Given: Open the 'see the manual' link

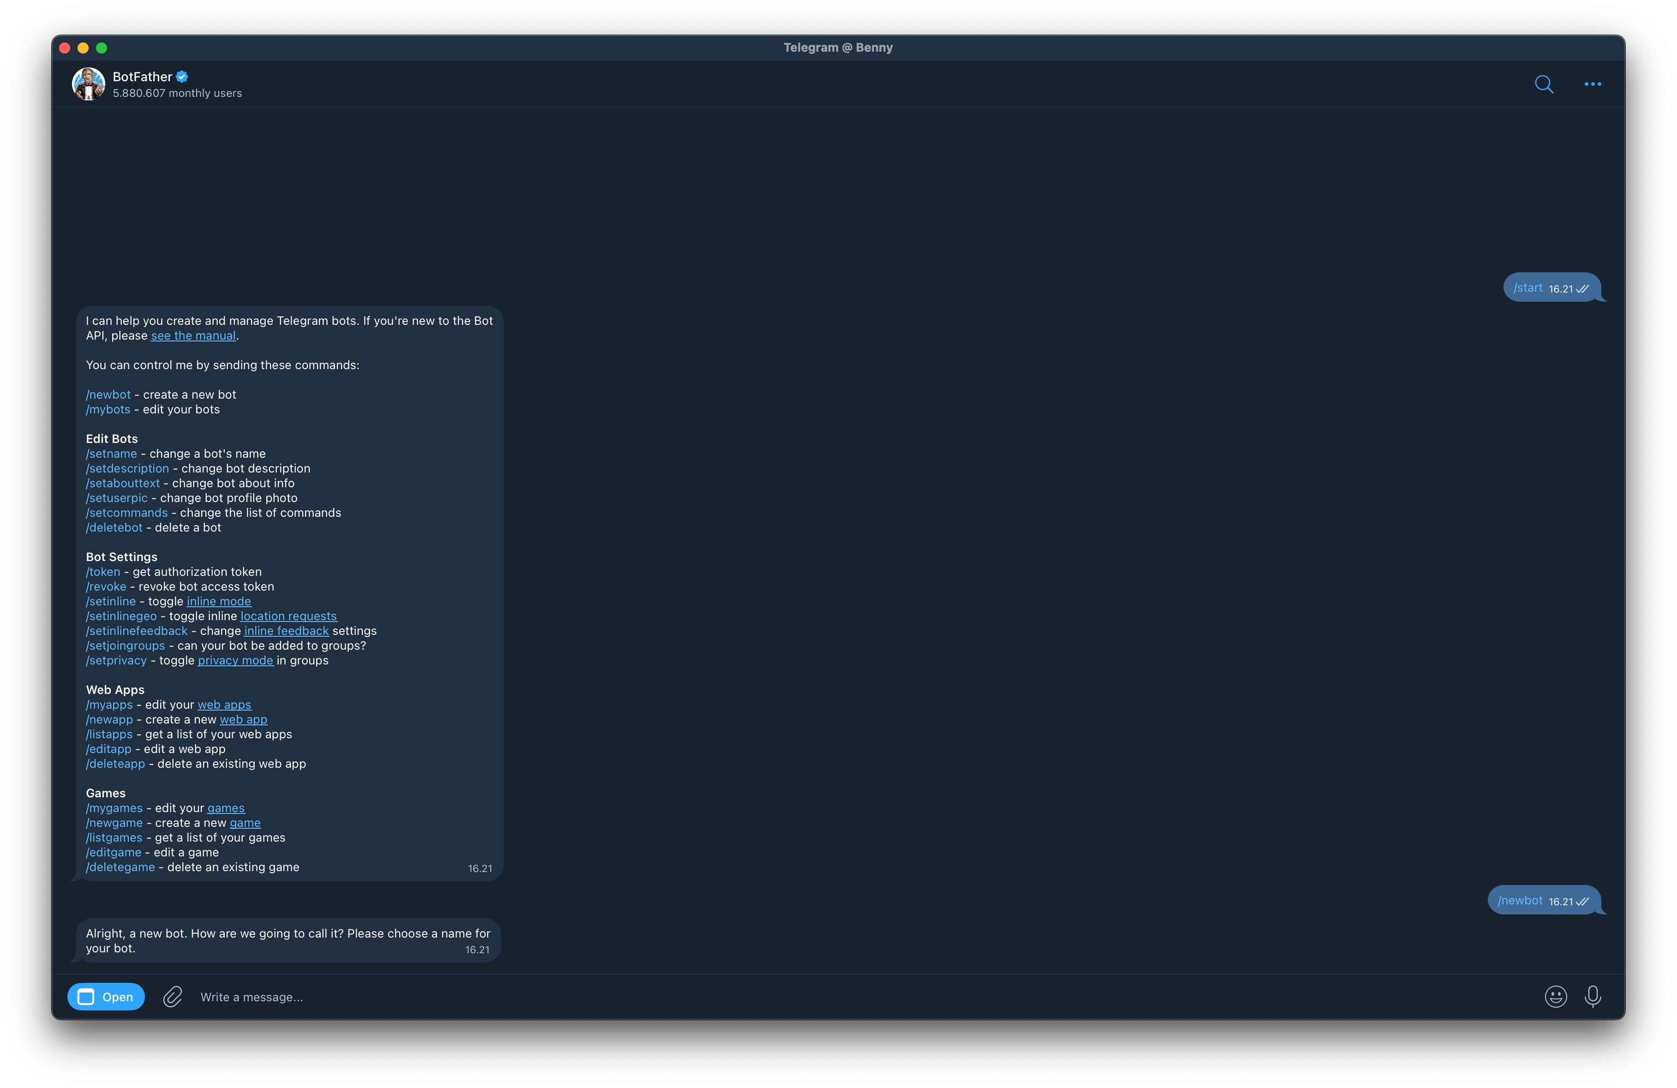Looking at the screenshot, I should coord(193,335).
